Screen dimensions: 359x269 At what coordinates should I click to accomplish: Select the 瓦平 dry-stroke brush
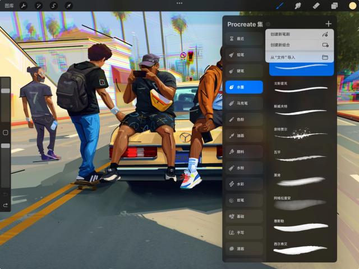tap(301, 156)
